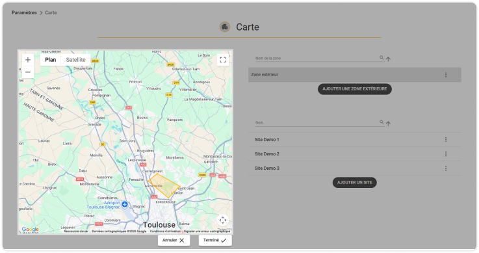Click Ajouter une zone extérieure button
479x253 pixels.
pyautogui.click(x=355, y=89)
